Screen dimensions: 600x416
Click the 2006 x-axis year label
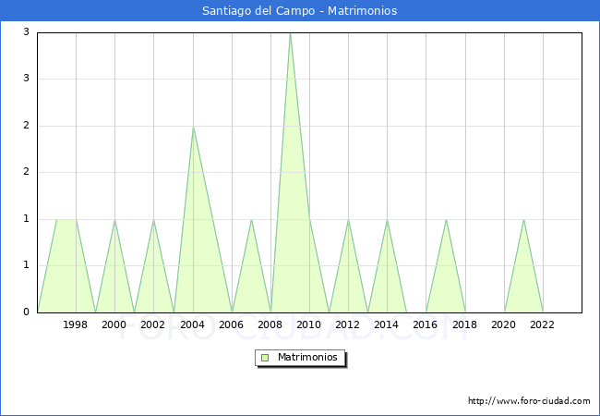pyautogui.click(x=231, y=324)
